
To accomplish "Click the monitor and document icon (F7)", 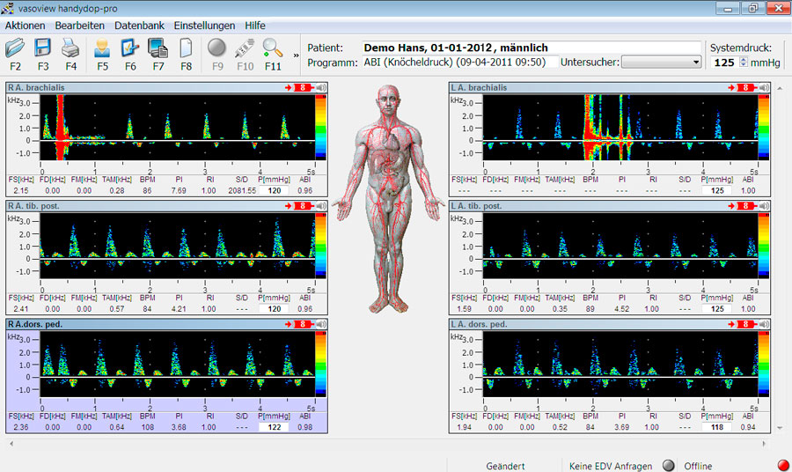I will [x=158, y=48].
